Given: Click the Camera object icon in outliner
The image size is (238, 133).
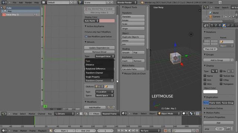Looking at the screenshot, I should [x=210, y=17].
